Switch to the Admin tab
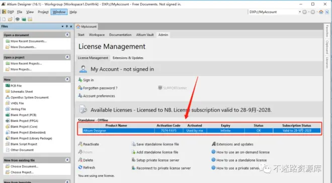The height and width of the screenshot is (183, 332). click(x=163, y=35)
